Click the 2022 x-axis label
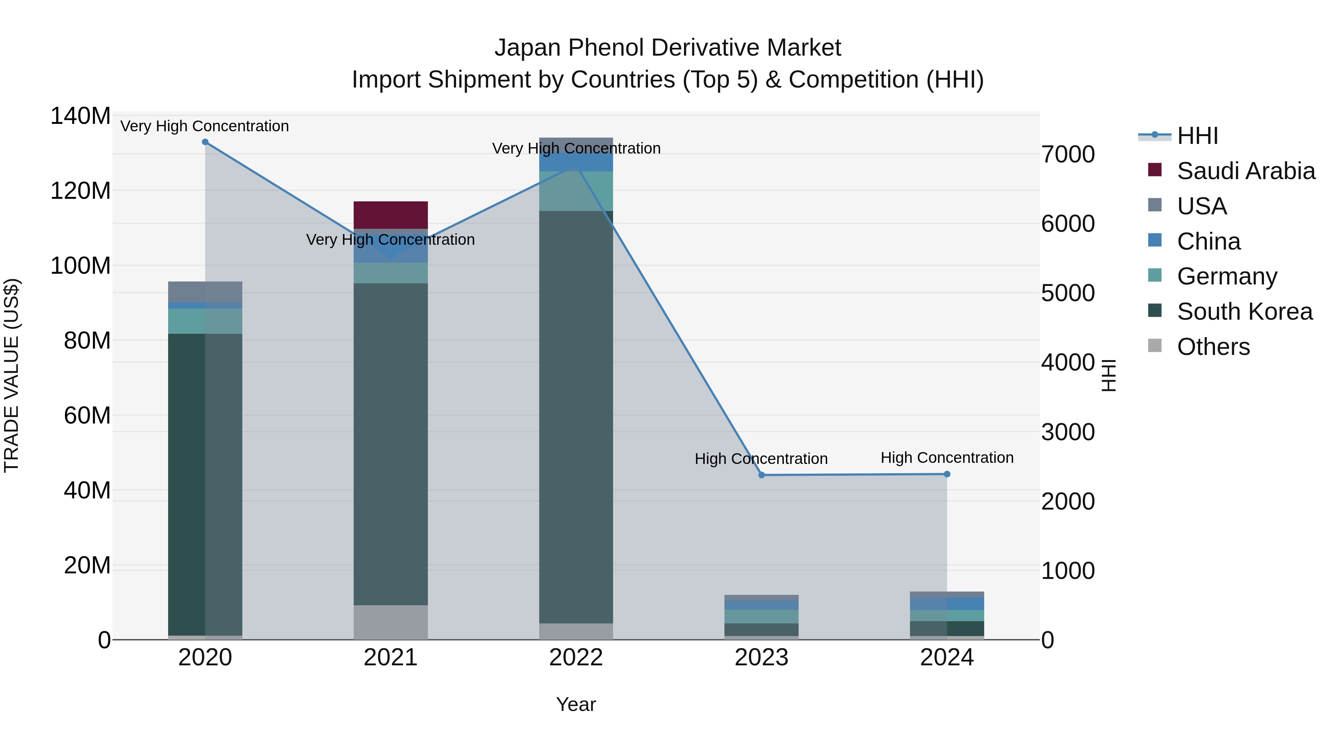The image size is (1336, 751). click(x=576, y=658)
